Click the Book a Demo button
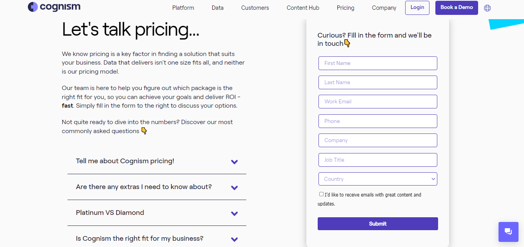This screenshot has height=247, width=524. (456, 7)
